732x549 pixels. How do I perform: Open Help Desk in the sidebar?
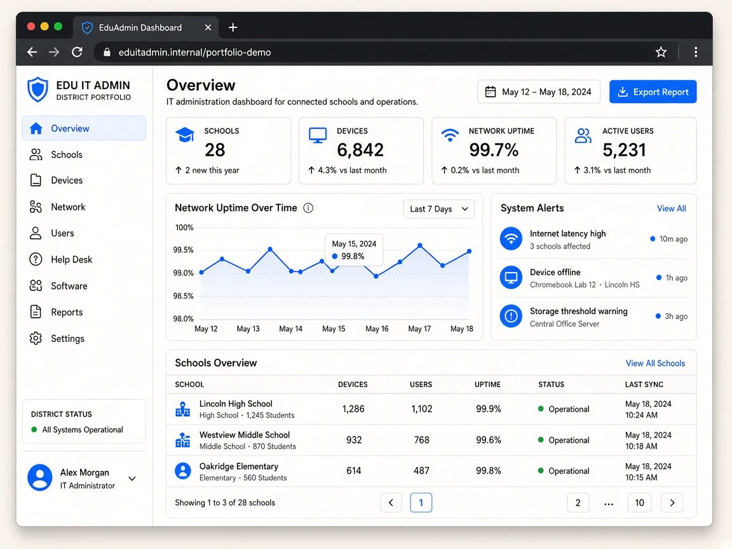84,259
